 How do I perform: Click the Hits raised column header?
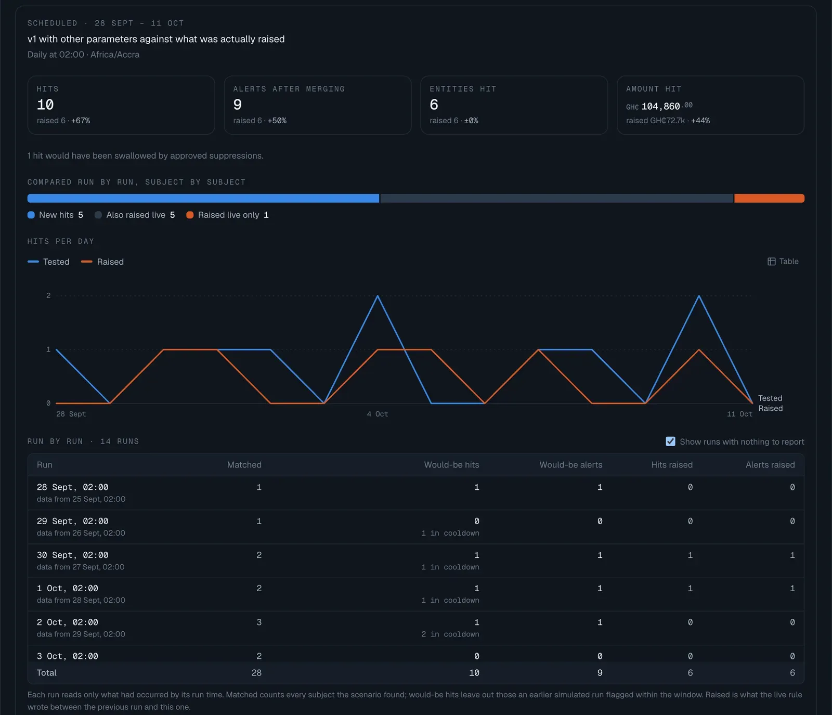[672, 465]
